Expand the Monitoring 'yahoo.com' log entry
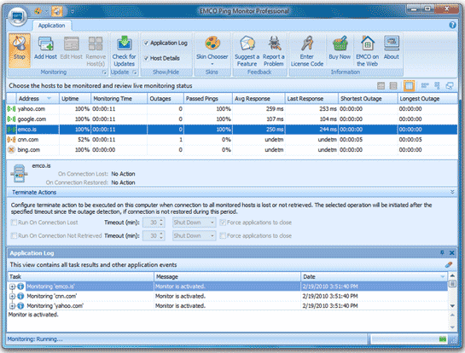Image resolution: width=465 pixels, height=353 pixels. 12,306
